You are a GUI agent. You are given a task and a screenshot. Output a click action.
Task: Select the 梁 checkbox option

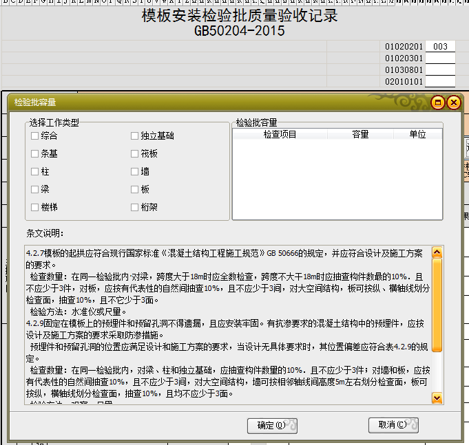tap(35, 189)
